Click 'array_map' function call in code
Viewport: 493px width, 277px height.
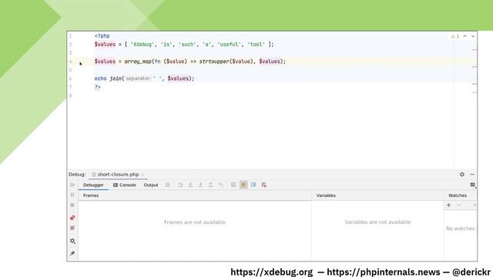click(x=138, y=62)
